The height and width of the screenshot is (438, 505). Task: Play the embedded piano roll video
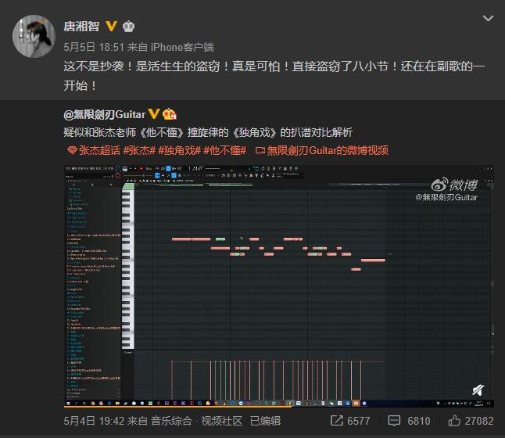pos(279,285)
